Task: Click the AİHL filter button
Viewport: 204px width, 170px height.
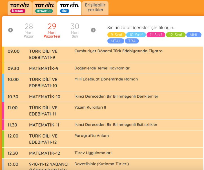Action: coord(194,35)
